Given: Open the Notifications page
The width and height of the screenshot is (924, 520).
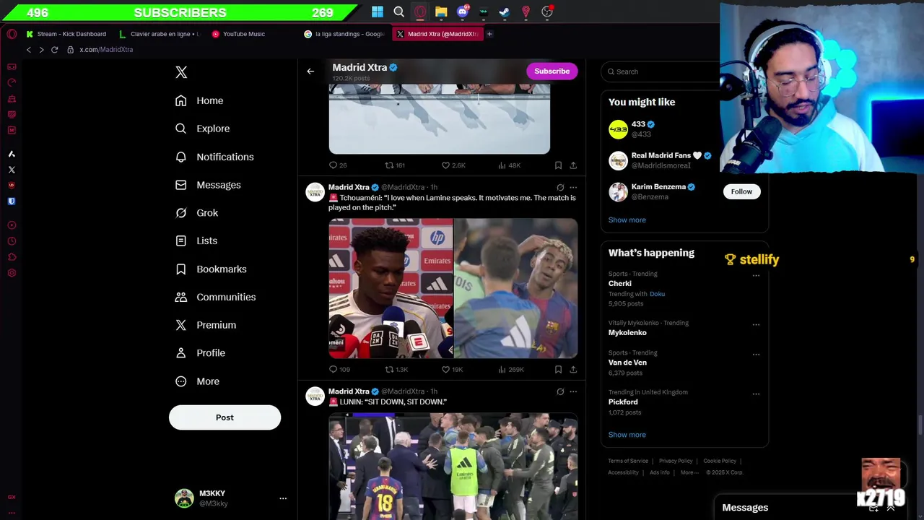Looking at the screenshot, I should click(214, 157).
